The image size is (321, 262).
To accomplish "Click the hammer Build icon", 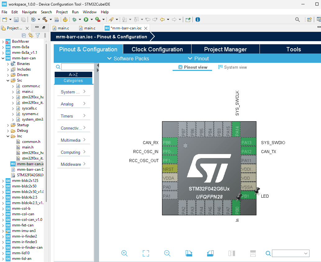I will [x=45, y=19].
